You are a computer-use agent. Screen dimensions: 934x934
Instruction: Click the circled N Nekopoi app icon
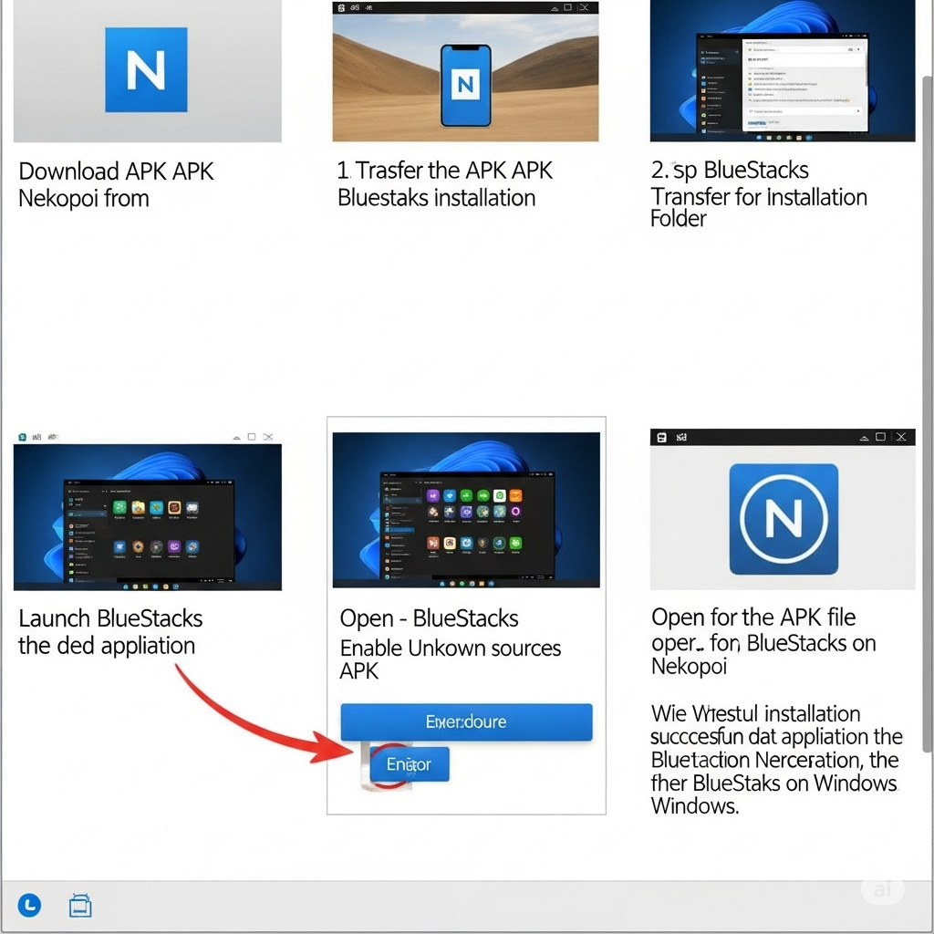784,519
